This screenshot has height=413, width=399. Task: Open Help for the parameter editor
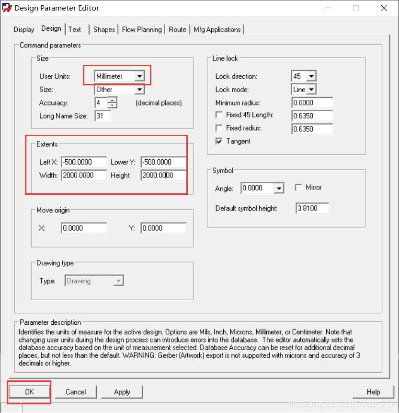tap(373, 392)
